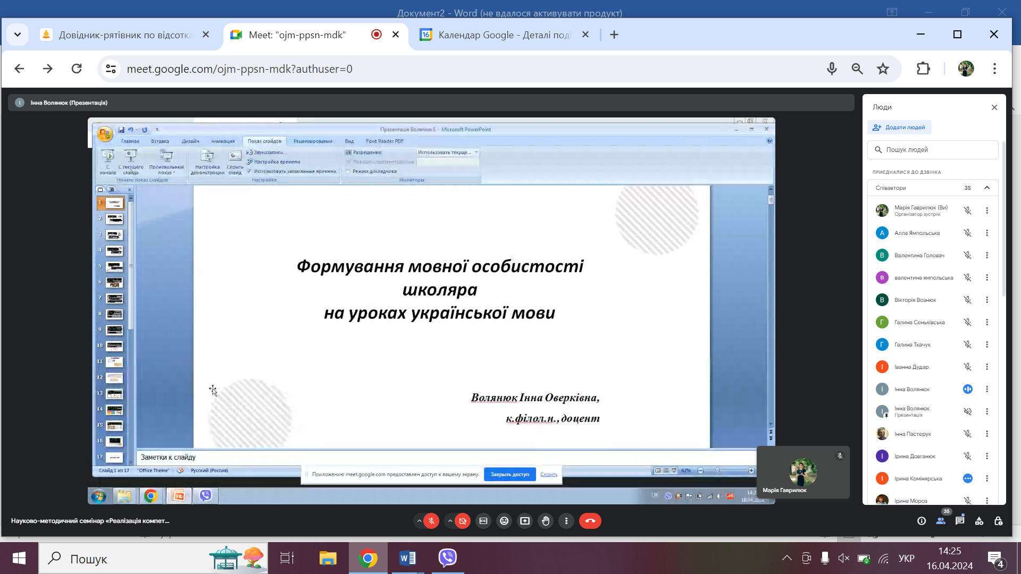
Task: Open present screen button
Action: tap(525, 521)
